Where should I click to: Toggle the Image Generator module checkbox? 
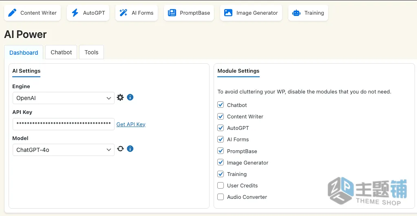click(221, 162)
